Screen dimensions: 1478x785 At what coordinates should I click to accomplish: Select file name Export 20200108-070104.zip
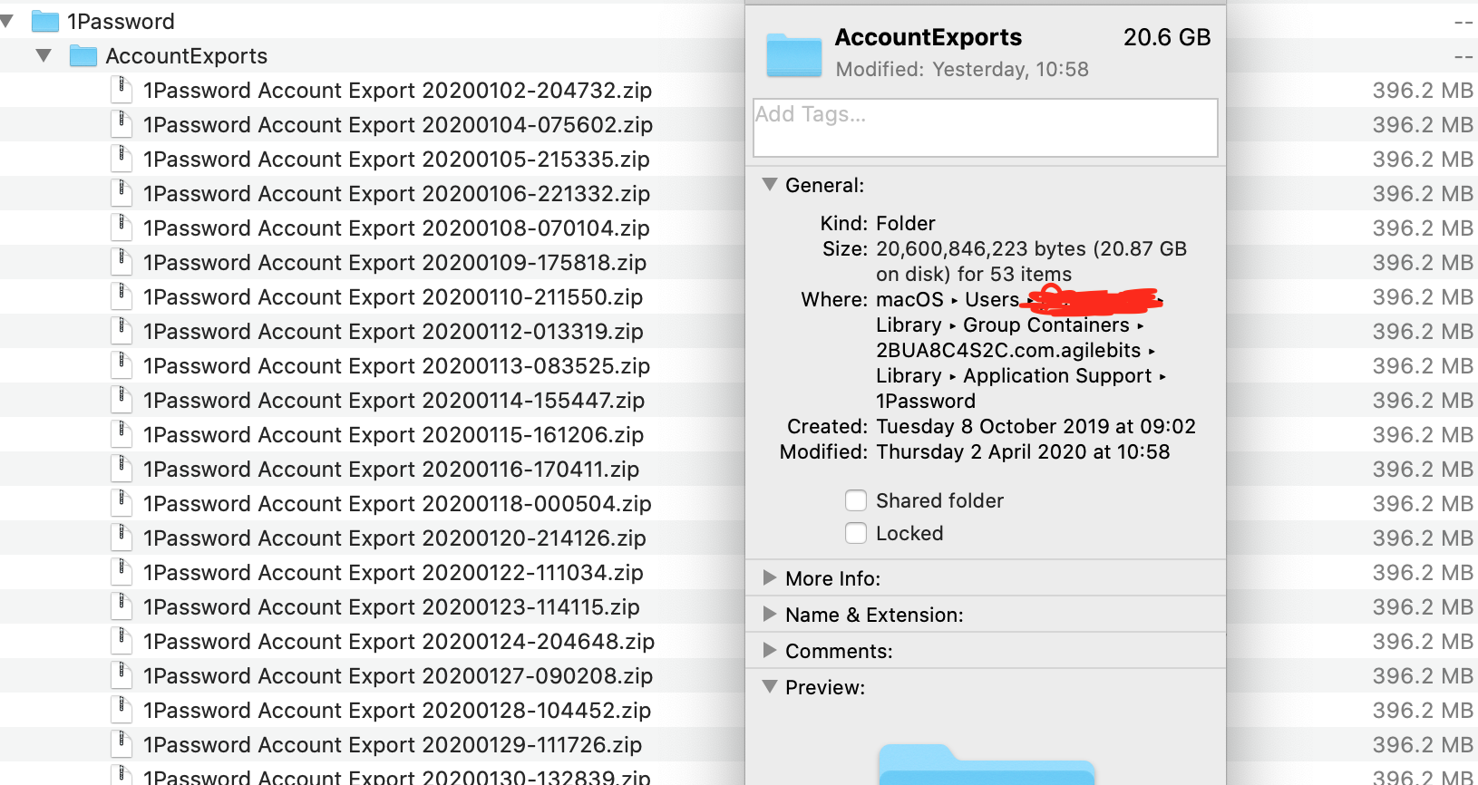point(396,228)
